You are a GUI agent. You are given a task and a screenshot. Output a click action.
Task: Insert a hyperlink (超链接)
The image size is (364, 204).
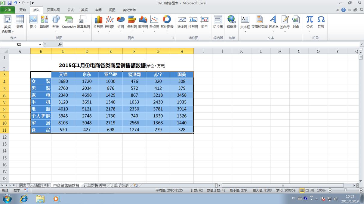(231, 22)
